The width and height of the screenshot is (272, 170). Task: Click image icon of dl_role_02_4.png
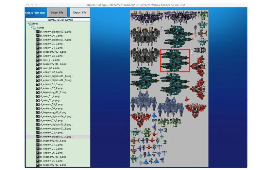point(38,100)
